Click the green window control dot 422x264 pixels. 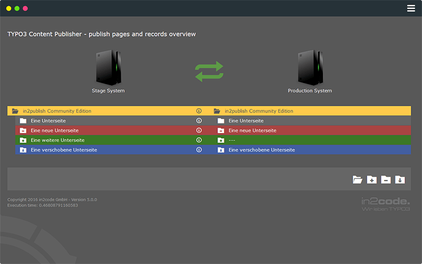17,8
